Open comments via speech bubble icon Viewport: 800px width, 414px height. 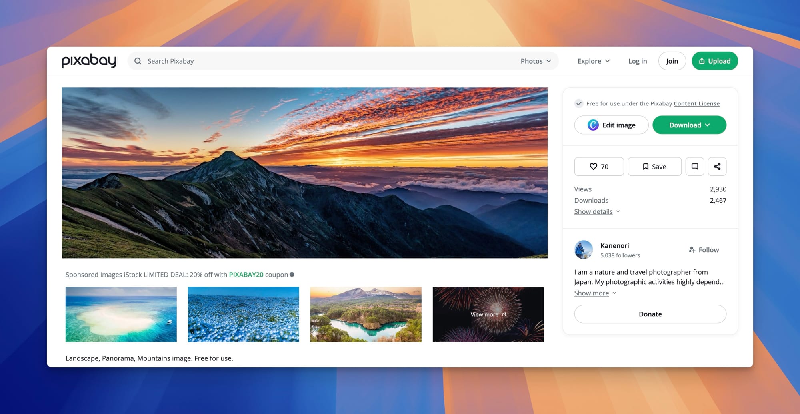point(694,167)
